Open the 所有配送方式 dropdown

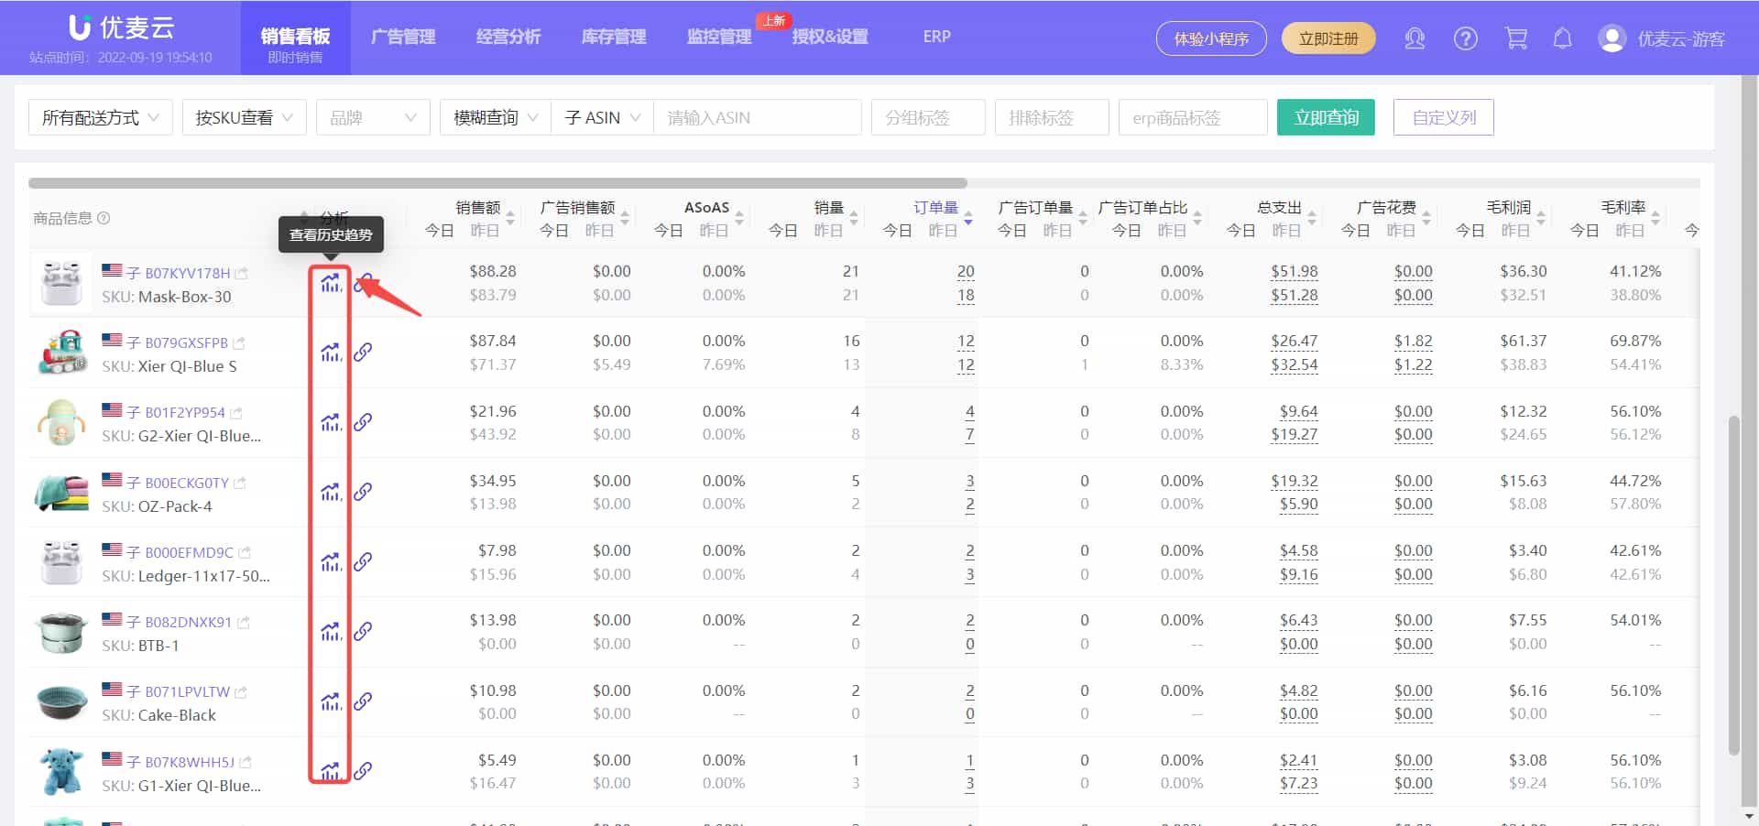pyautogui.click(x=100, y=117)
